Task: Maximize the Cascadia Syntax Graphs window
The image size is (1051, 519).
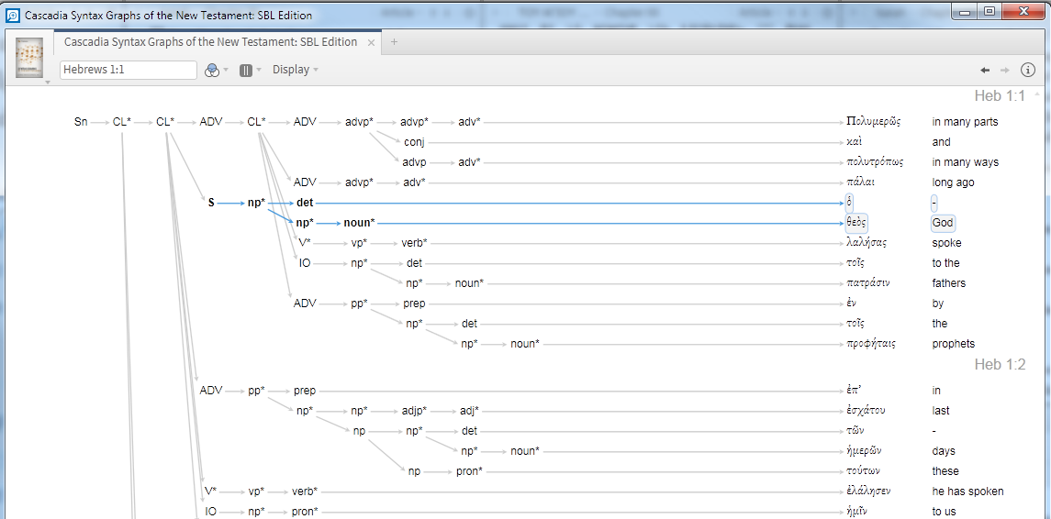Action: pyautogui.click(x=989, y=11)
